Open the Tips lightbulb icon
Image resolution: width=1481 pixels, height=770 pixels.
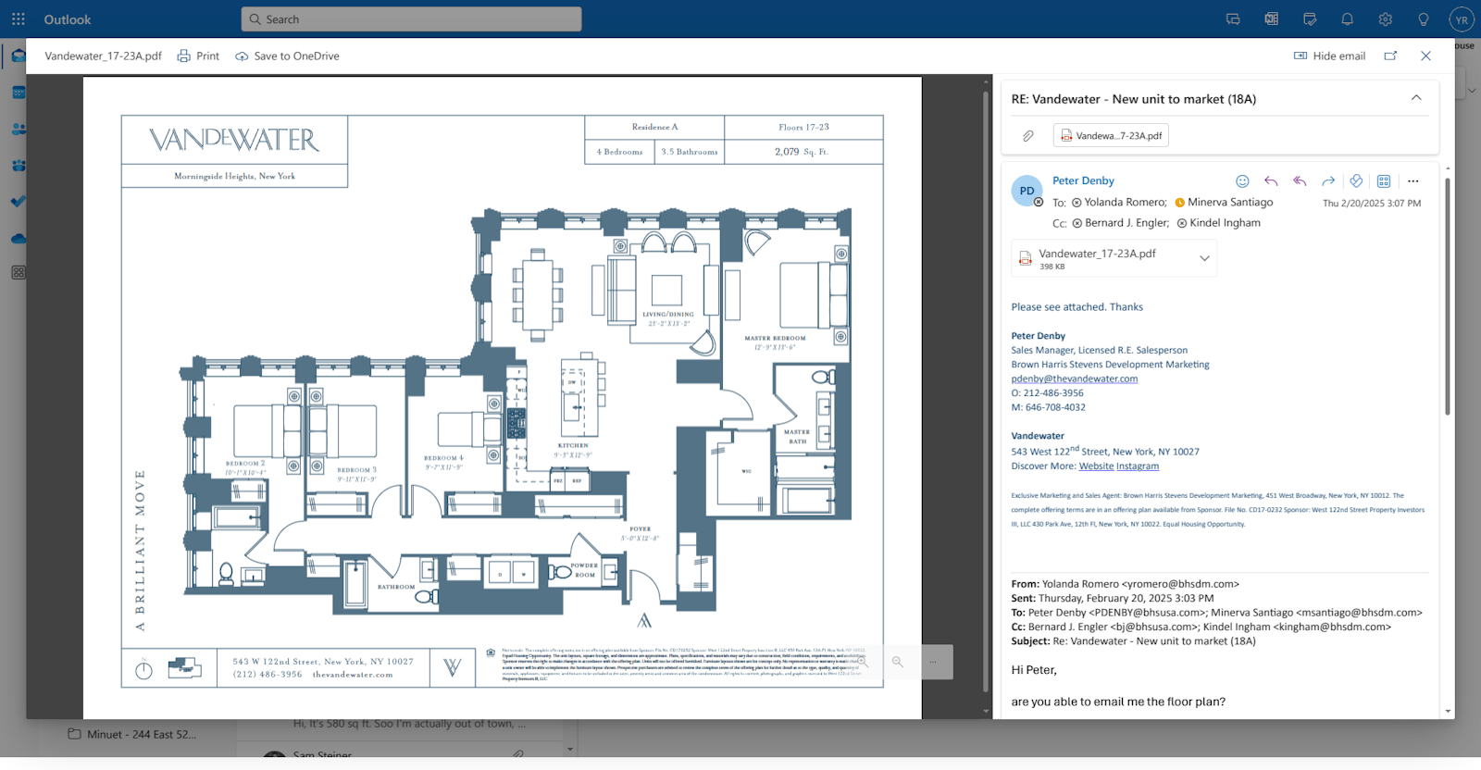click(1424, 19)
